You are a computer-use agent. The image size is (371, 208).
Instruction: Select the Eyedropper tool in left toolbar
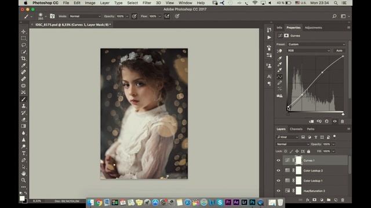23,65
